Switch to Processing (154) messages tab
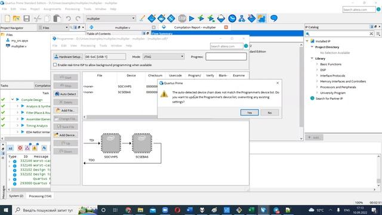This screenshot has width=382, height=215. 40,196
